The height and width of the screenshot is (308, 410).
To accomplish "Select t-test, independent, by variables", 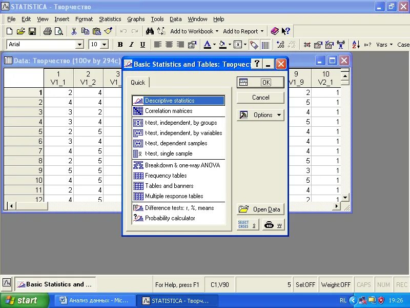I will (x=178, y=133).
